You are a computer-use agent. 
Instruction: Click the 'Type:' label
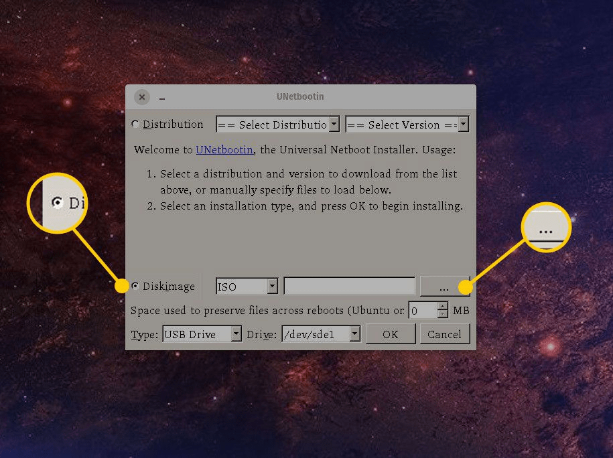pos(144,335)
